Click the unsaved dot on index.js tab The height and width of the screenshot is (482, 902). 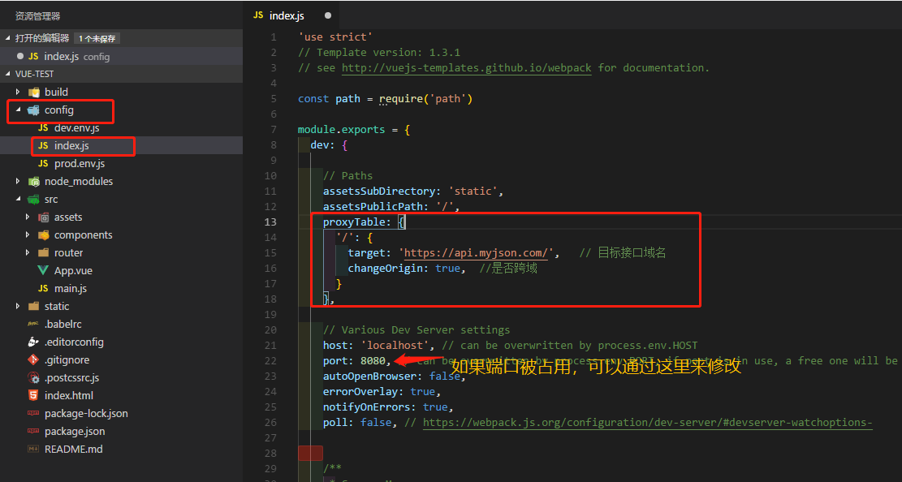328,15
